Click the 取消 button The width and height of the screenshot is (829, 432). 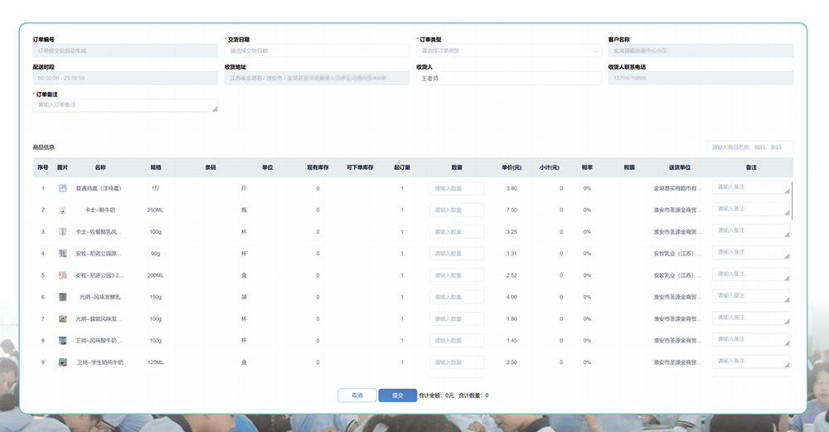point(357,396)
